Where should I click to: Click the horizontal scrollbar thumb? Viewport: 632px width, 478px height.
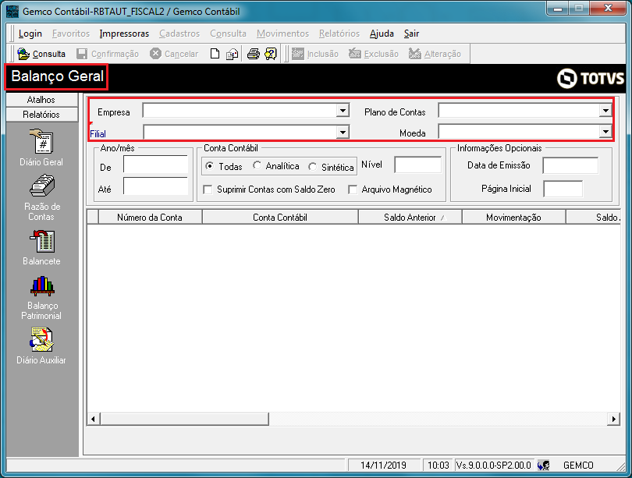[184, 419]
